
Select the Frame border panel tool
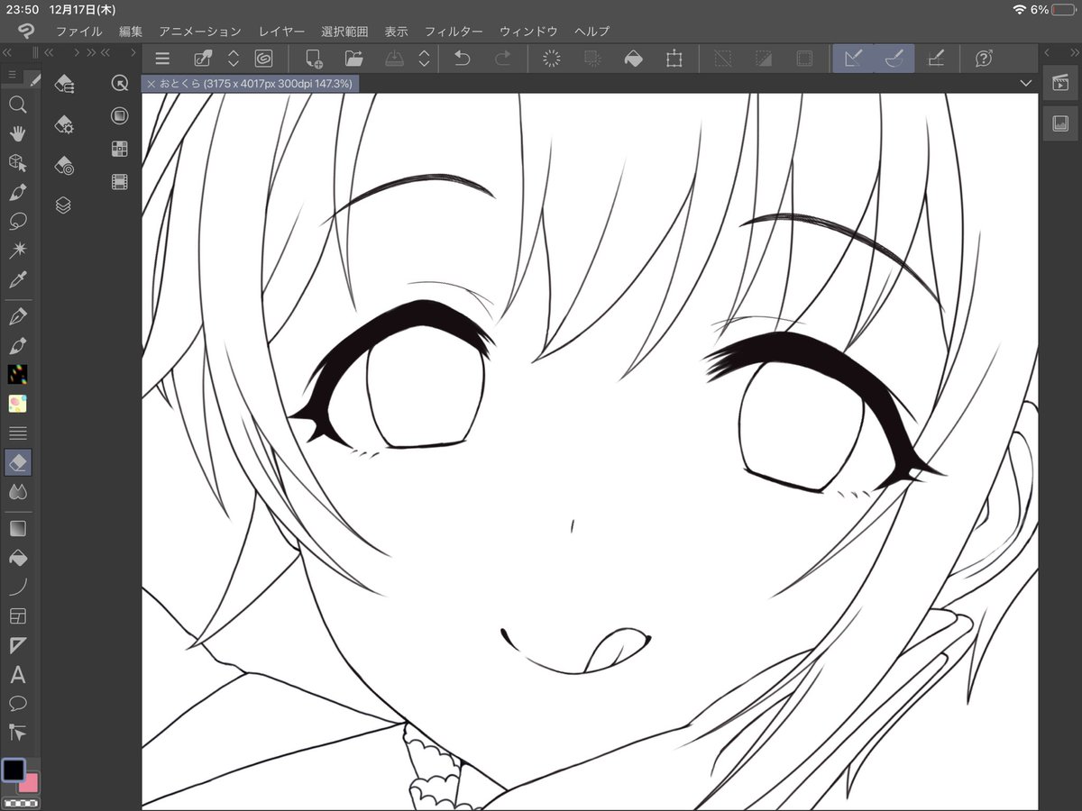pyautogui.click(x=17, y=616)
